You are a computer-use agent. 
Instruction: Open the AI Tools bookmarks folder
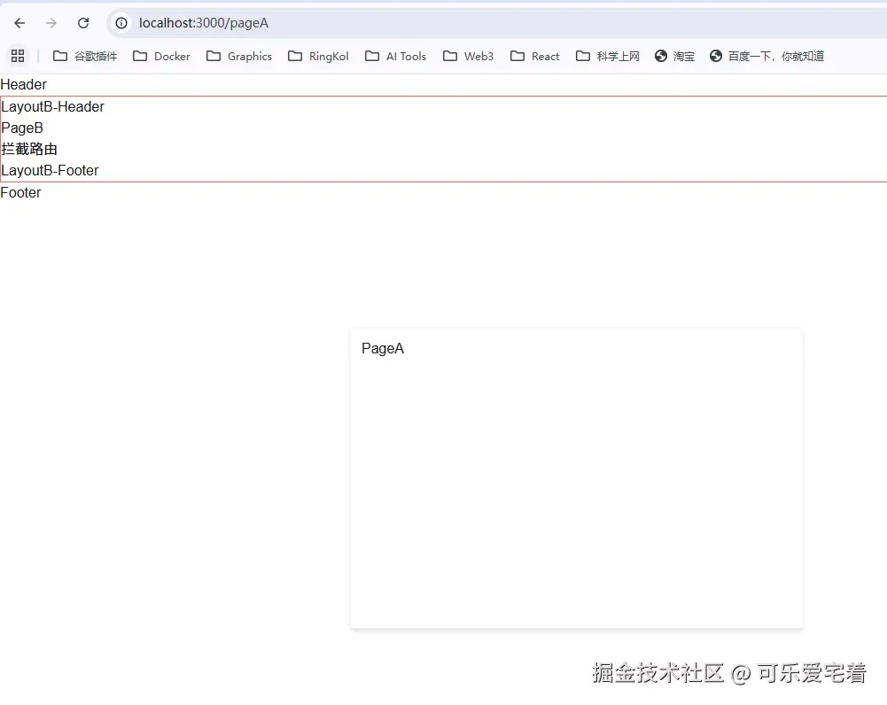tap(395, 55)
